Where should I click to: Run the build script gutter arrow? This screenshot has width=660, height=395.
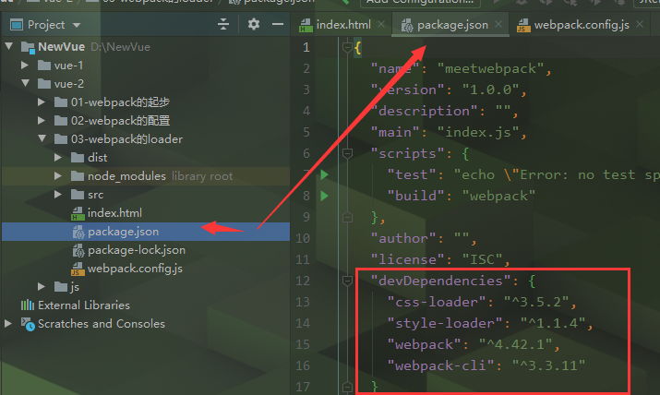324,196
